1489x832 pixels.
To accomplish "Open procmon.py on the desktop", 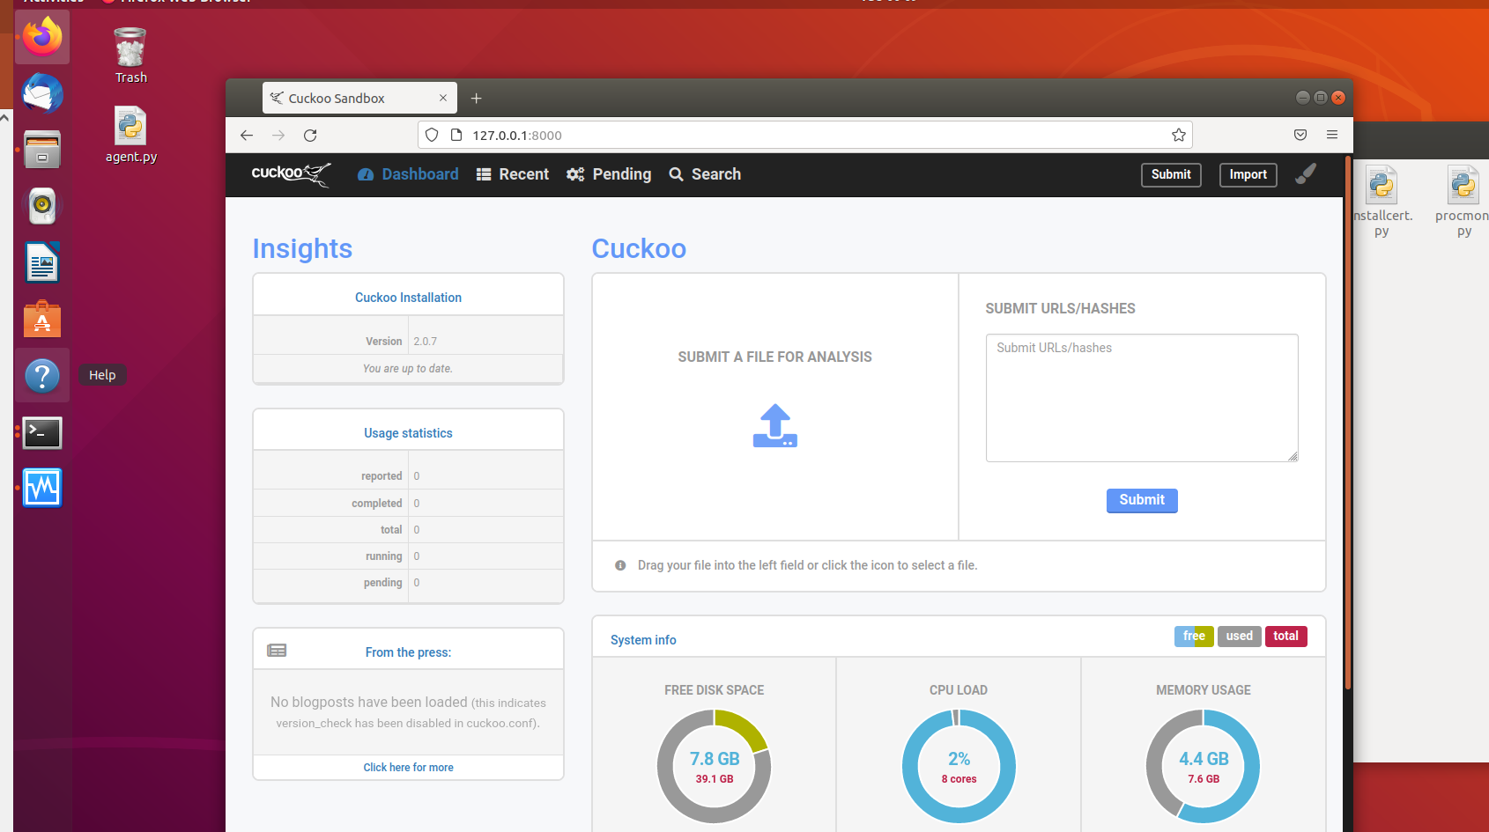I will [x=1462, y=187].
